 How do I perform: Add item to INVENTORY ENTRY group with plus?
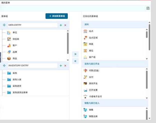pos(61,66)
